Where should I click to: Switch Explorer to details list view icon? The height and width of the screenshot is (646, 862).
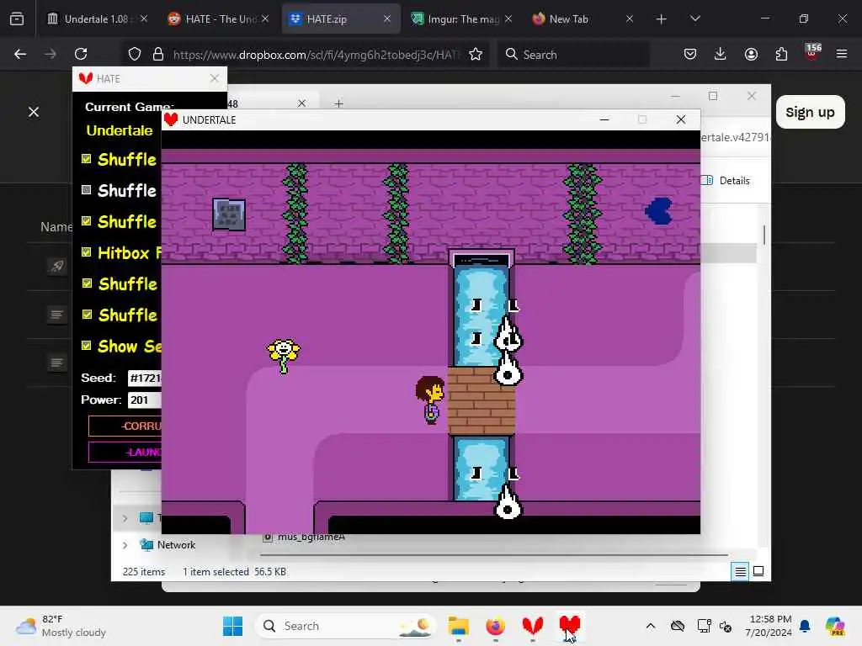coord(741,572)
